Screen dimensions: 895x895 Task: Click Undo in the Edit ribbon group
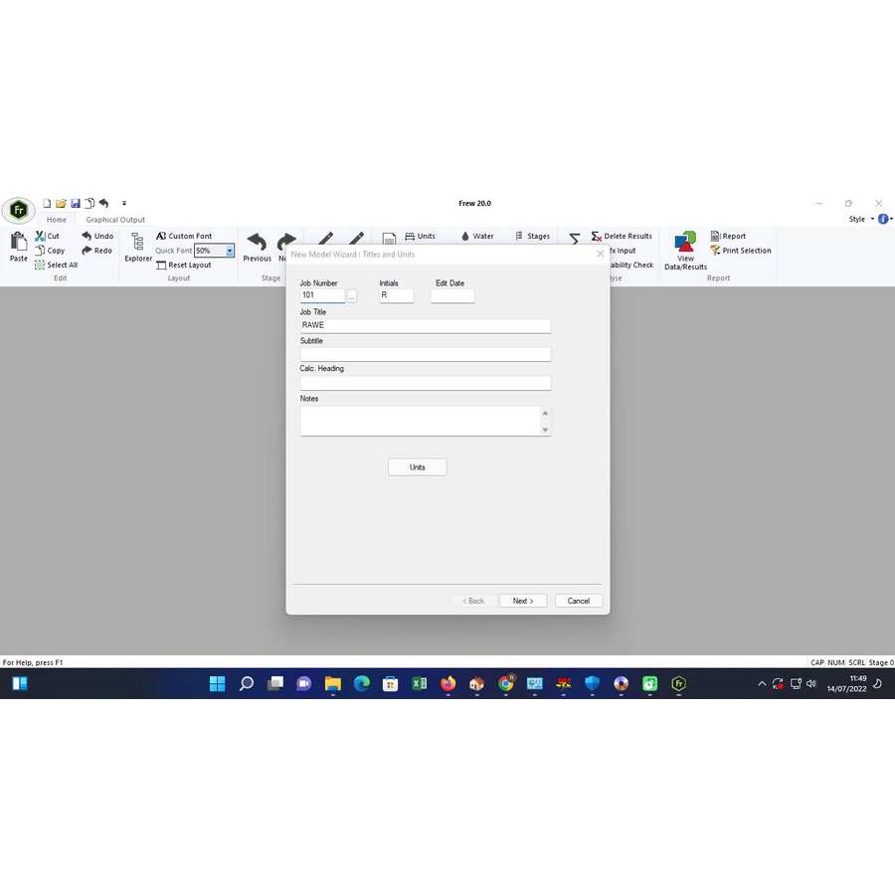[97, 236]
